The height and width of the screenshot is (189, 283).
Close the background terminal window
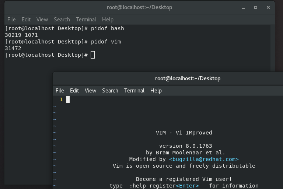click(268, 7)
